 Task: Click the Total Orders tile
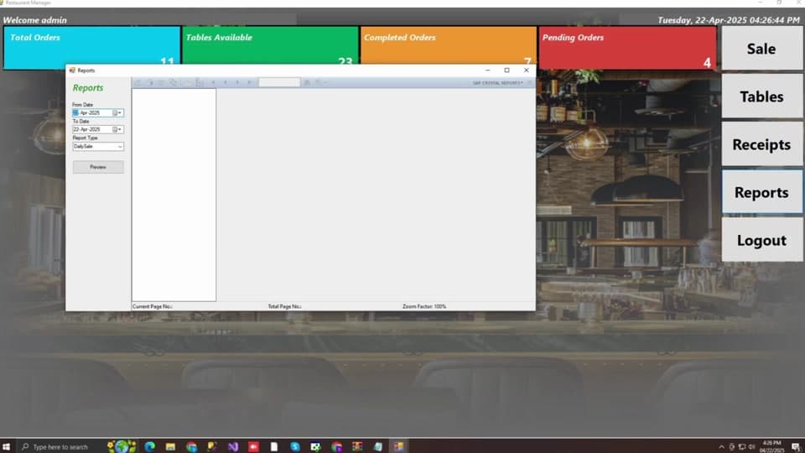(92, 48)
